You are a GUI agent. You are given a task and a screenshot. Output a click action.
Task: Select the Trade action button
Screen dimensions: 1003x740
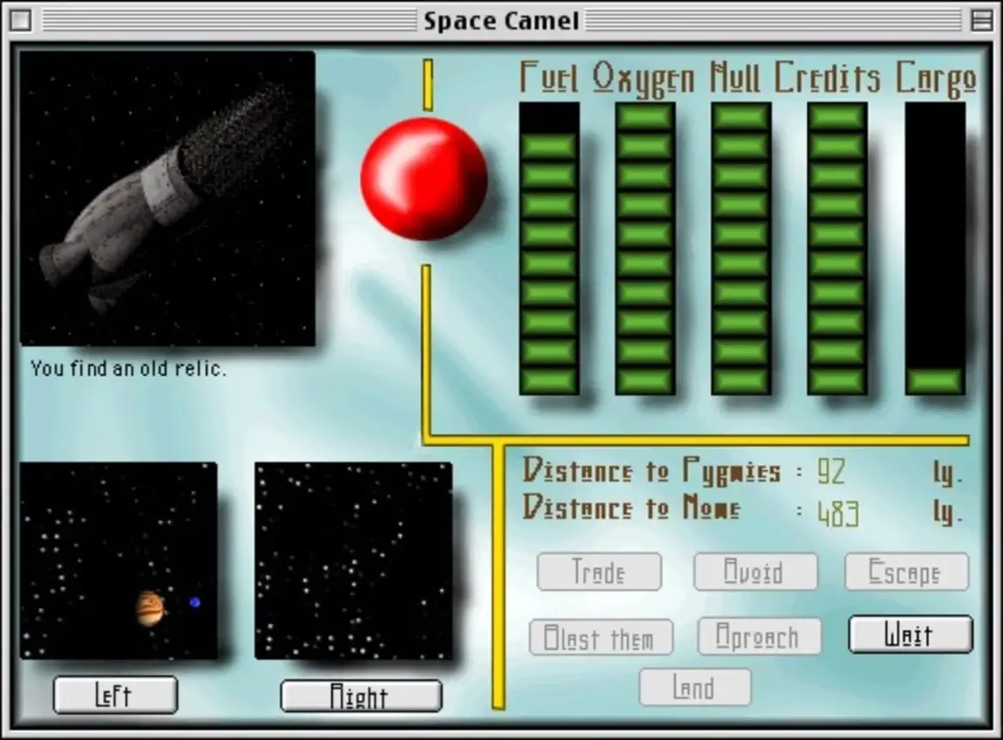tap(599, 572)
